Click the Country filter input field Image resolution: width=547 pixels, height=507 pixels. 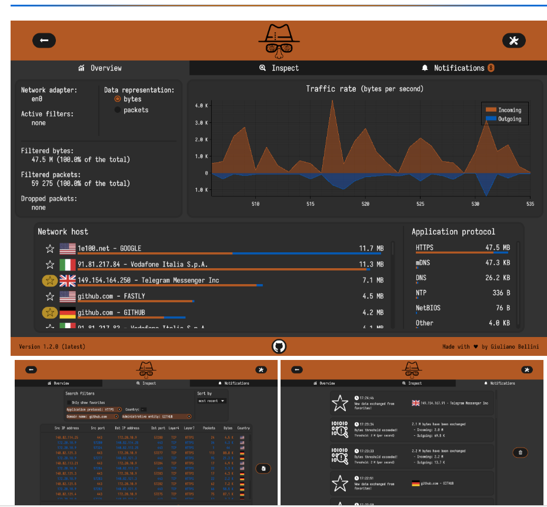144,409
